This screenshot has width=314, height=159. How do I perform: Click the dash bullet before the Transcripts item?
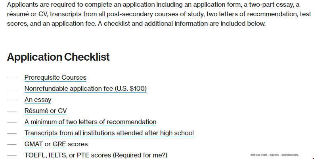point(12,133)
